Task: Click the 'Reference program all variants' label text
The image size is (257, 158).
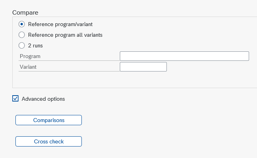Action: pyautogui.click(x=65, y=35)
